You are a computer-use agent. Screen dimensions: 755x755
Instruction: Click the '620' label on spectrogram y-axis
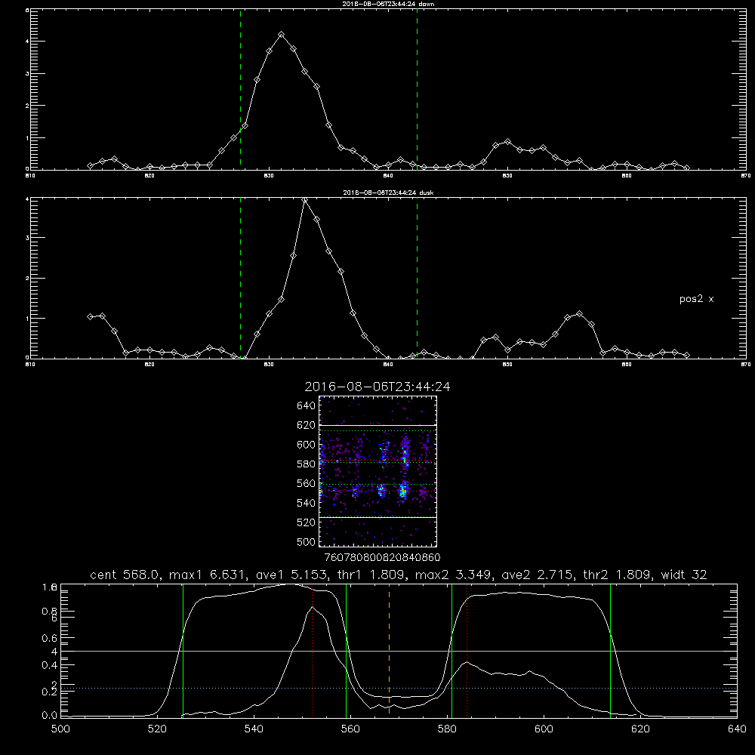(x=307, y=425)
